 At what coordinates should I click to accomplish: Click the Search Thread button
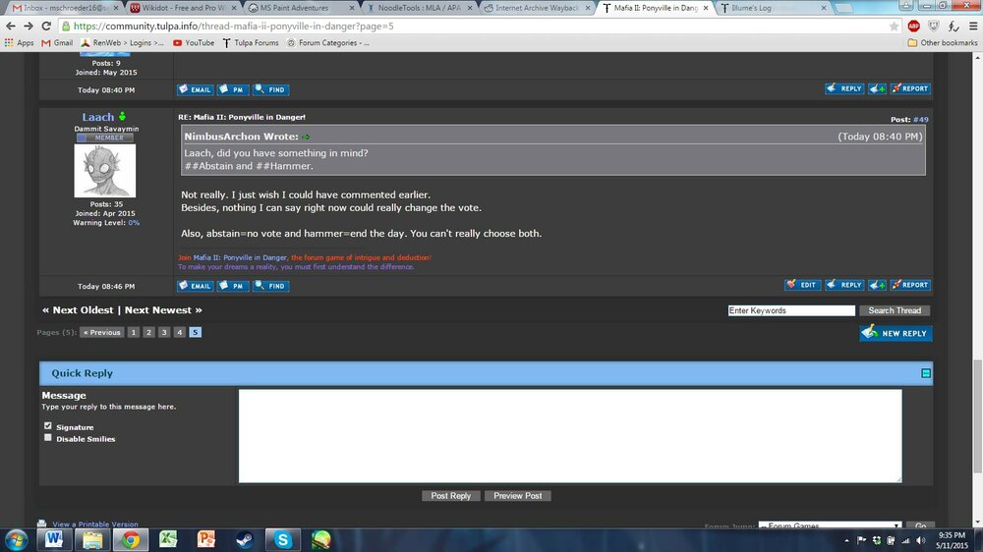pyautogui.click(x=895, y=310)
